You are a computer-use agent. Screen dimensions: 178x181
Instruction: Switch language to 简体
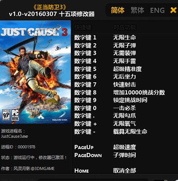[x=118, y=10]
